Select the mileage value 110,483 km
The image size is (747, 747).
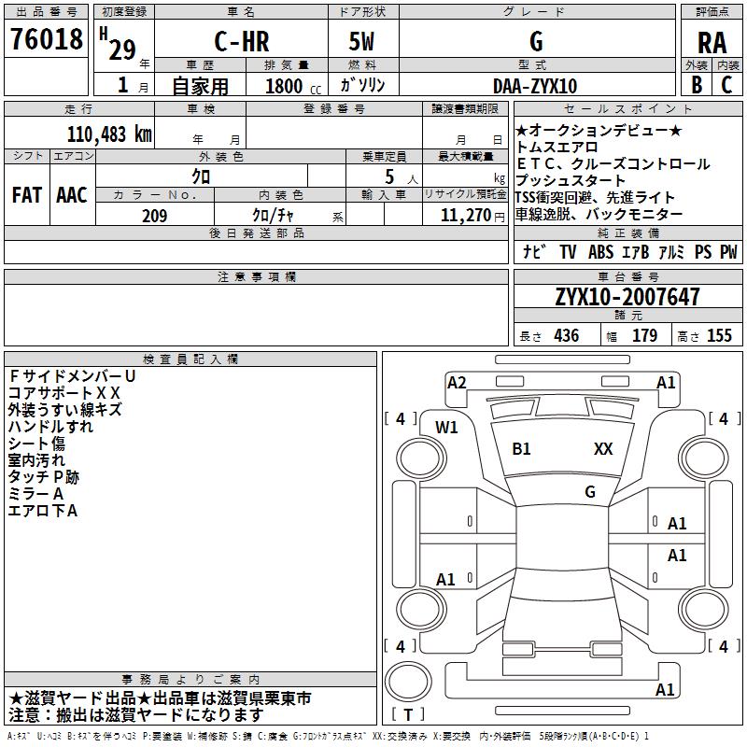[x=109, y=134]
